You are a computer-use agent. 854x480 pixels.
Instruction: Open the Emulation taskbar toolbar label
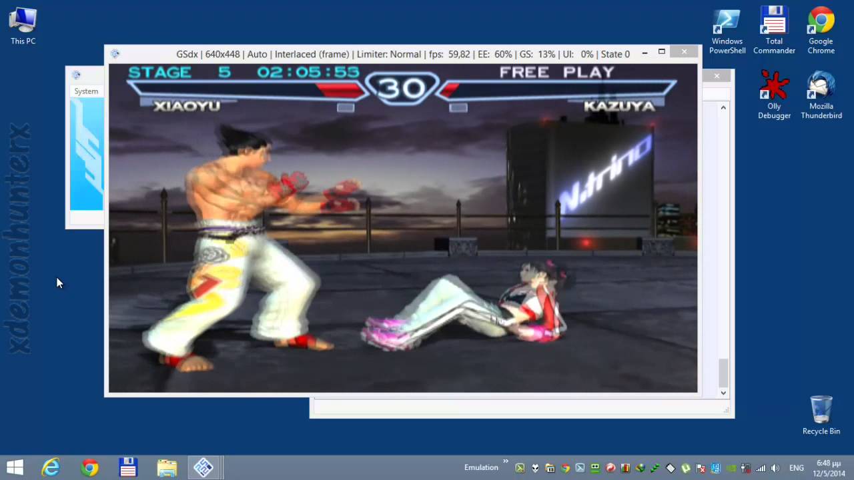481,467
